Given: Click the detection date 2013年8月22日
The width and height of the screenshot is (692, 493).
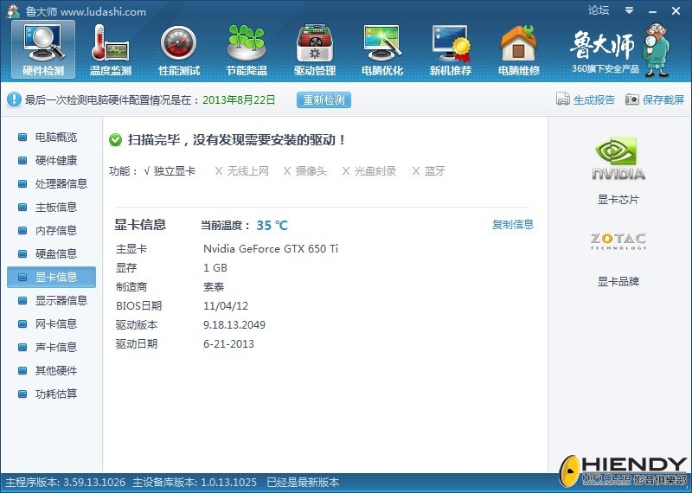Looking at the screenshot, I should pyautogui.click(x=239, y=99).
